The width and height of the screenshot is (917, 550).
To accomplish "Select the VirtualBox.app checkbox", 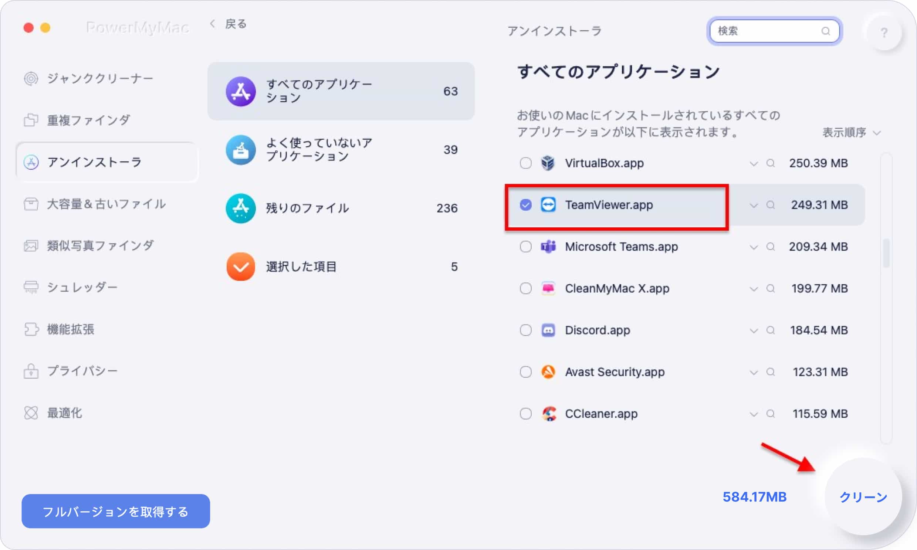I will click(525, 163).
